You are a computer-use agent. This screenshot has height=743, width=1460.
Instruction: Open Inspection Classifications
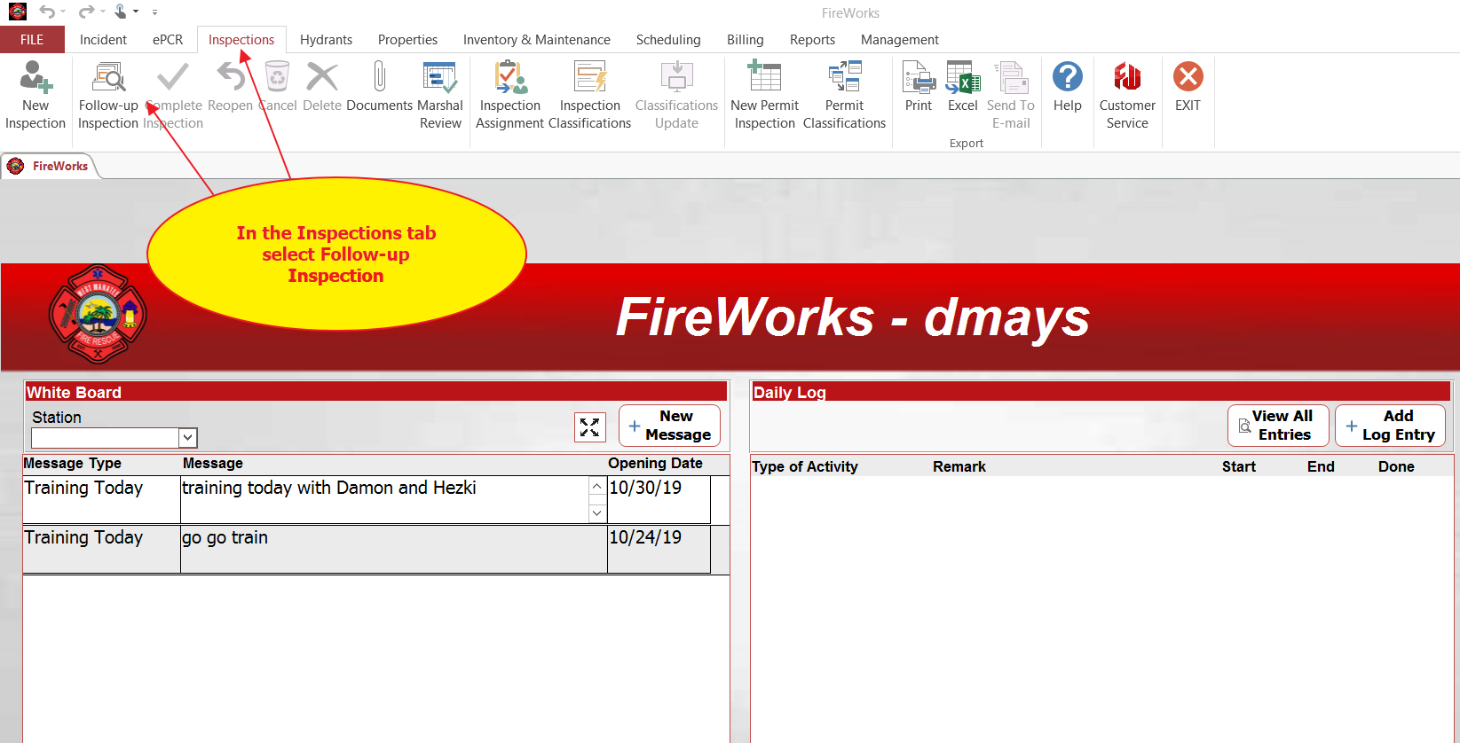point(590,95)
